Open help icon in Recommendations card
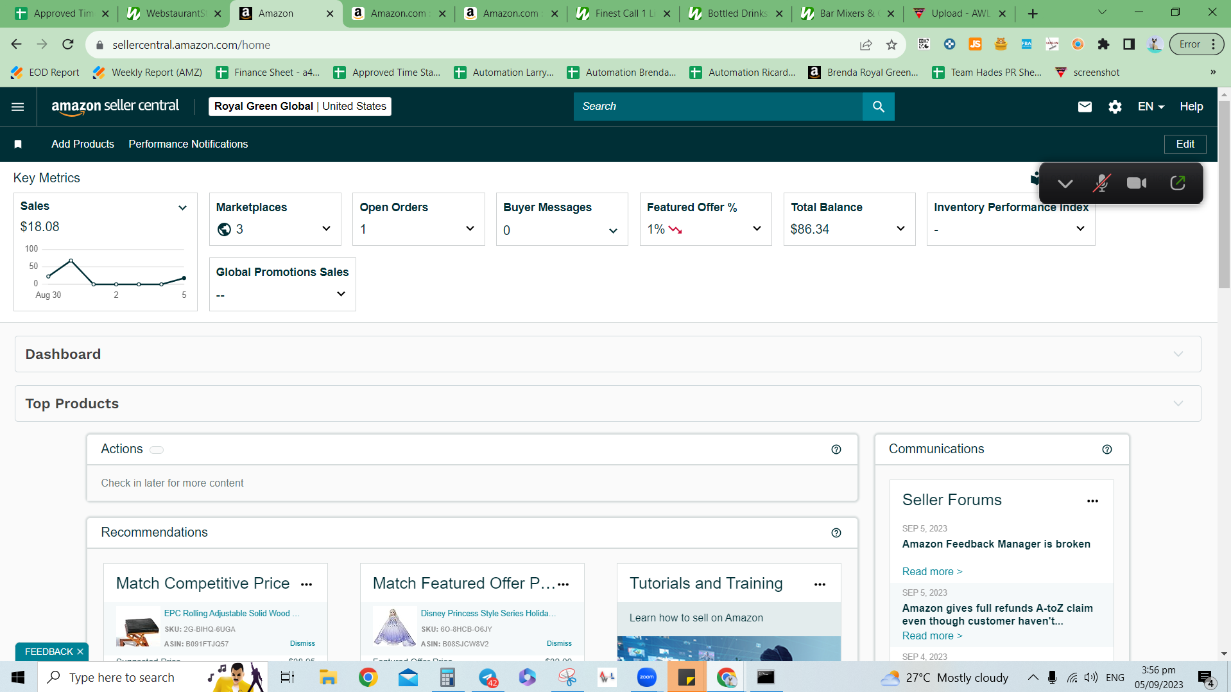The image size is (1231, 692). click(836, 533)
